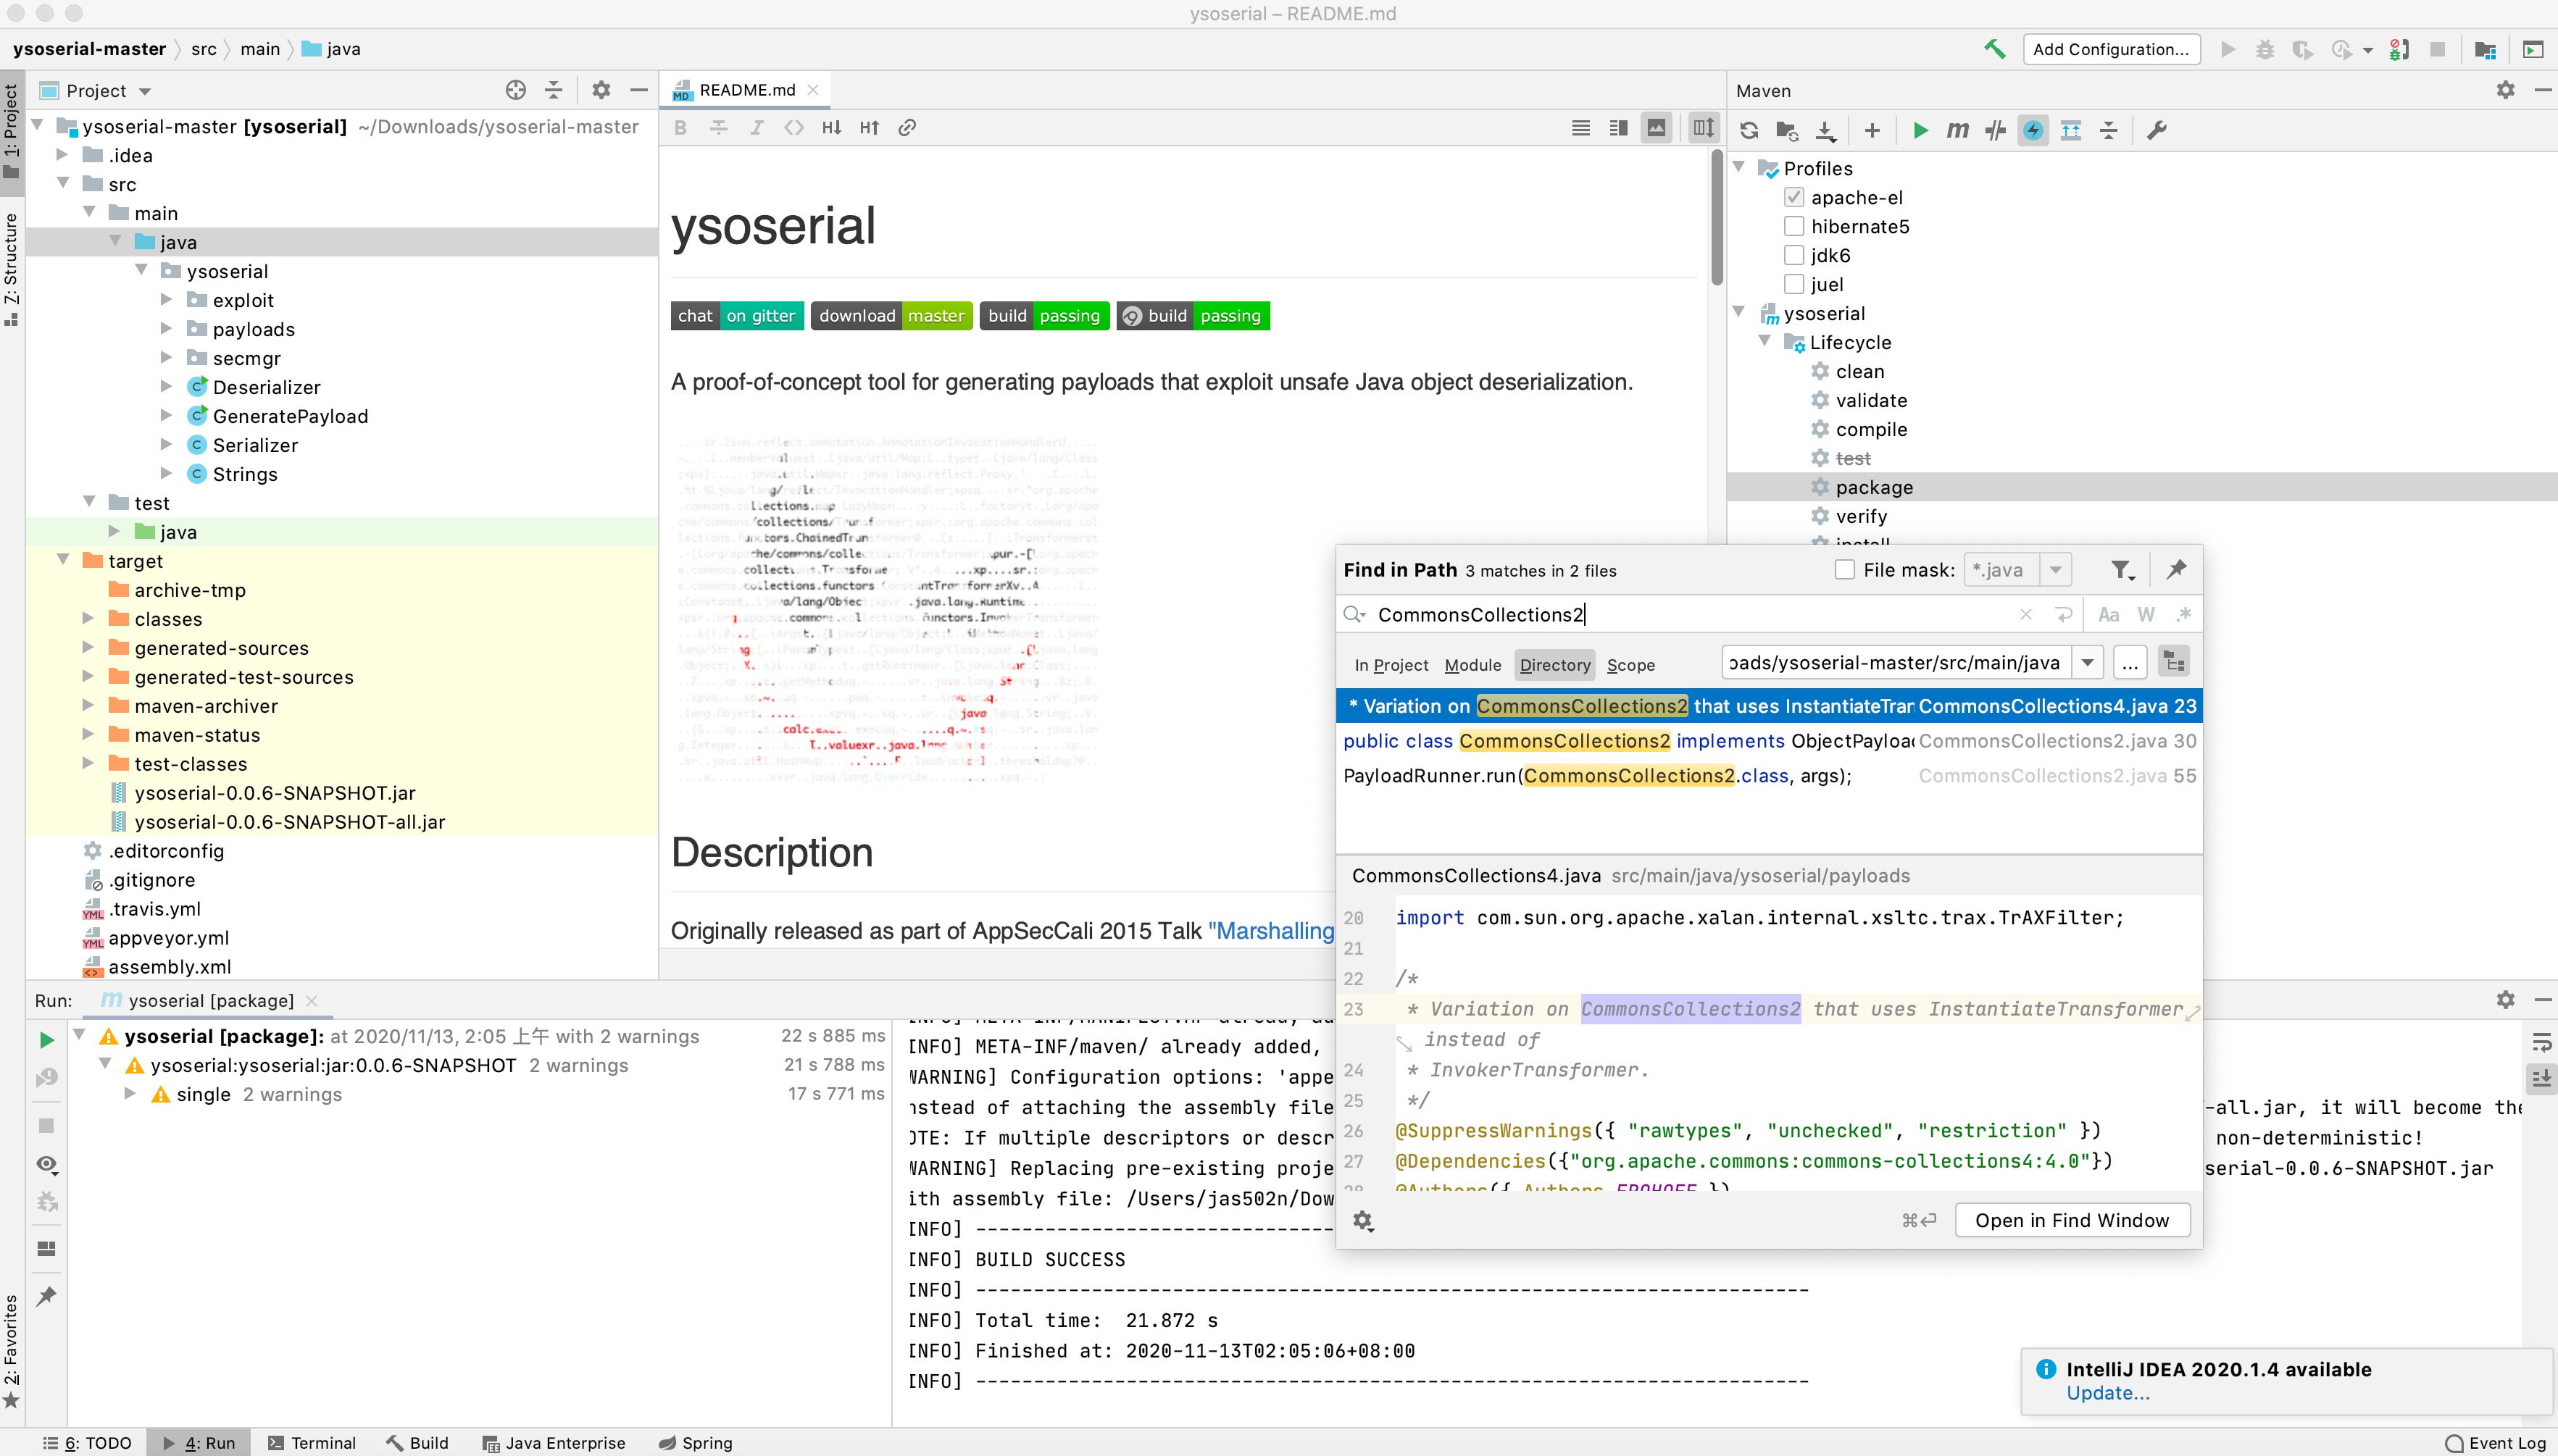The image size is (2558, 1456).
Task: Rerun the build in Run panel
Action: (46, 1040)
